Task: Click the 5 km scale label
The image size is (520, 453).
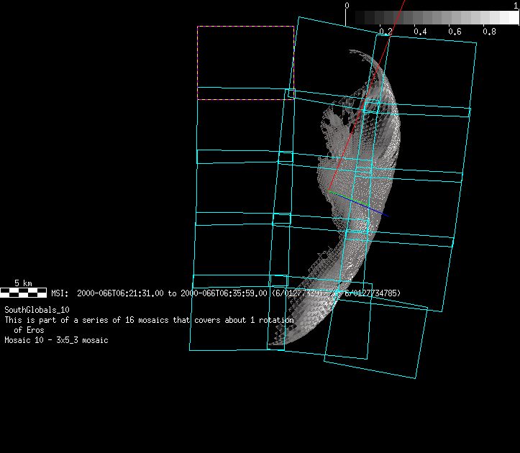Action: (23, 283)
